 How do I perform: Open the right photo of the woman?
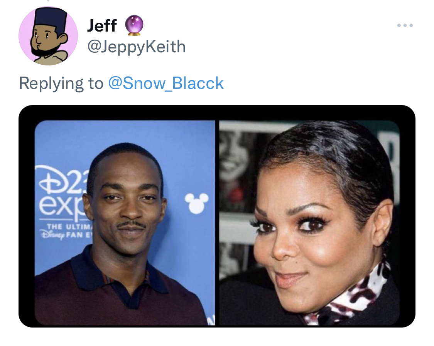coord(309,222)
